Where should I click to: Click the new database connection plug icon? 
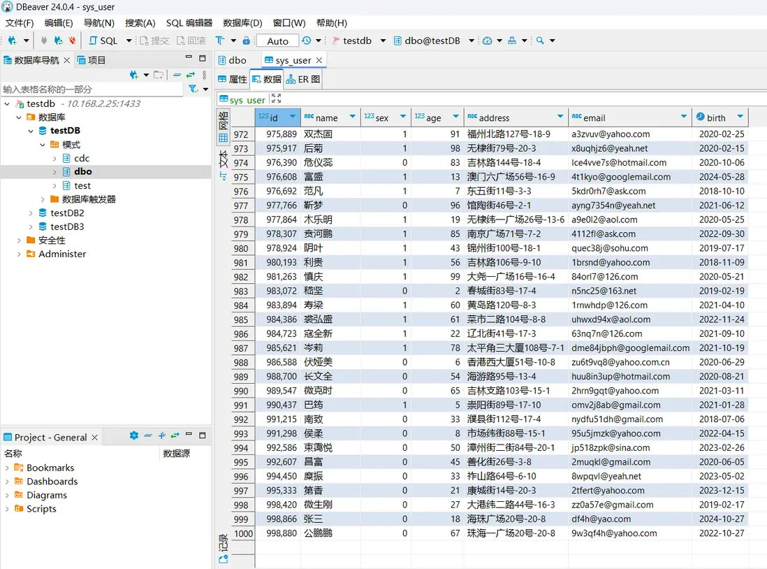(x=12, y=41)
